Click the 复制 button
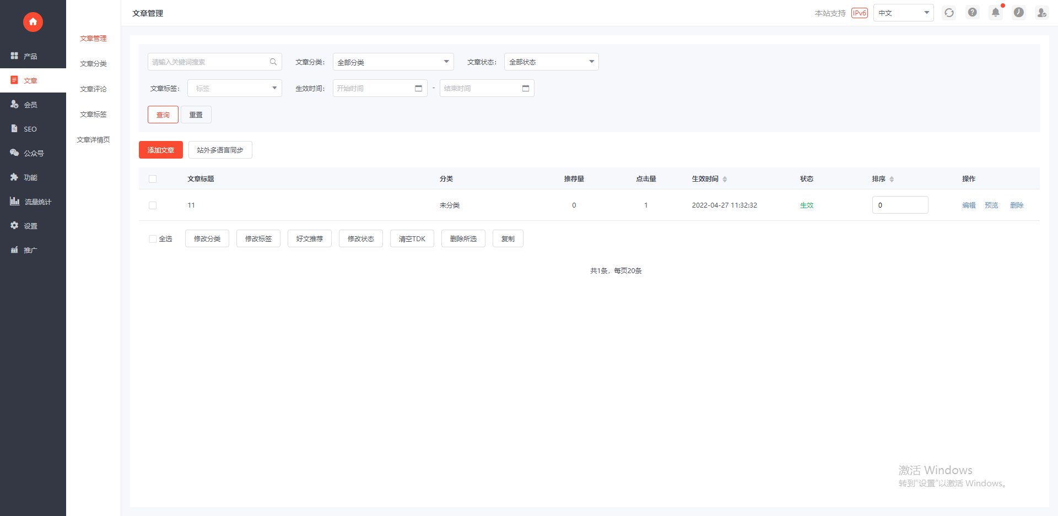The image size is (1058, 516). tap(508, 238)
